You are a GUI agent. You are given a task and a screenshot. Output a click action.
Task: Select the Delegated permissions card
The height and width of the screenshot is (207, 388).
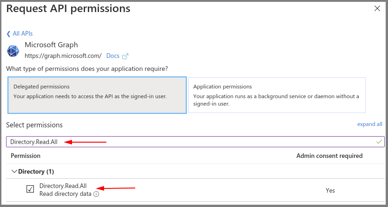click(97, 95)
